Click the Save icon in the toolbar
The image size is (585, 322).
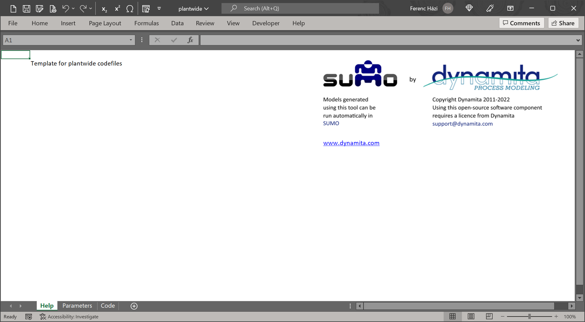tap(27, 9)
